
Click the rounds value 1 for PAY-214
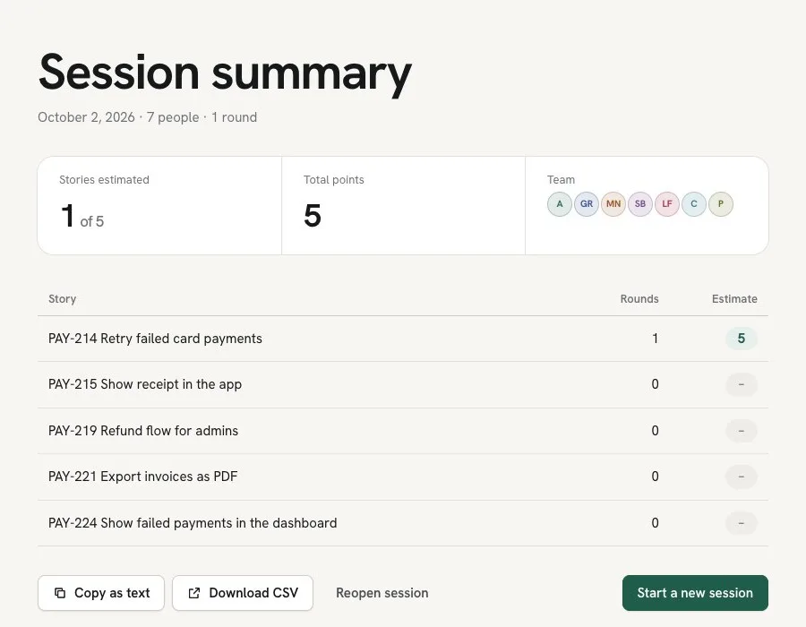[655, 339]
